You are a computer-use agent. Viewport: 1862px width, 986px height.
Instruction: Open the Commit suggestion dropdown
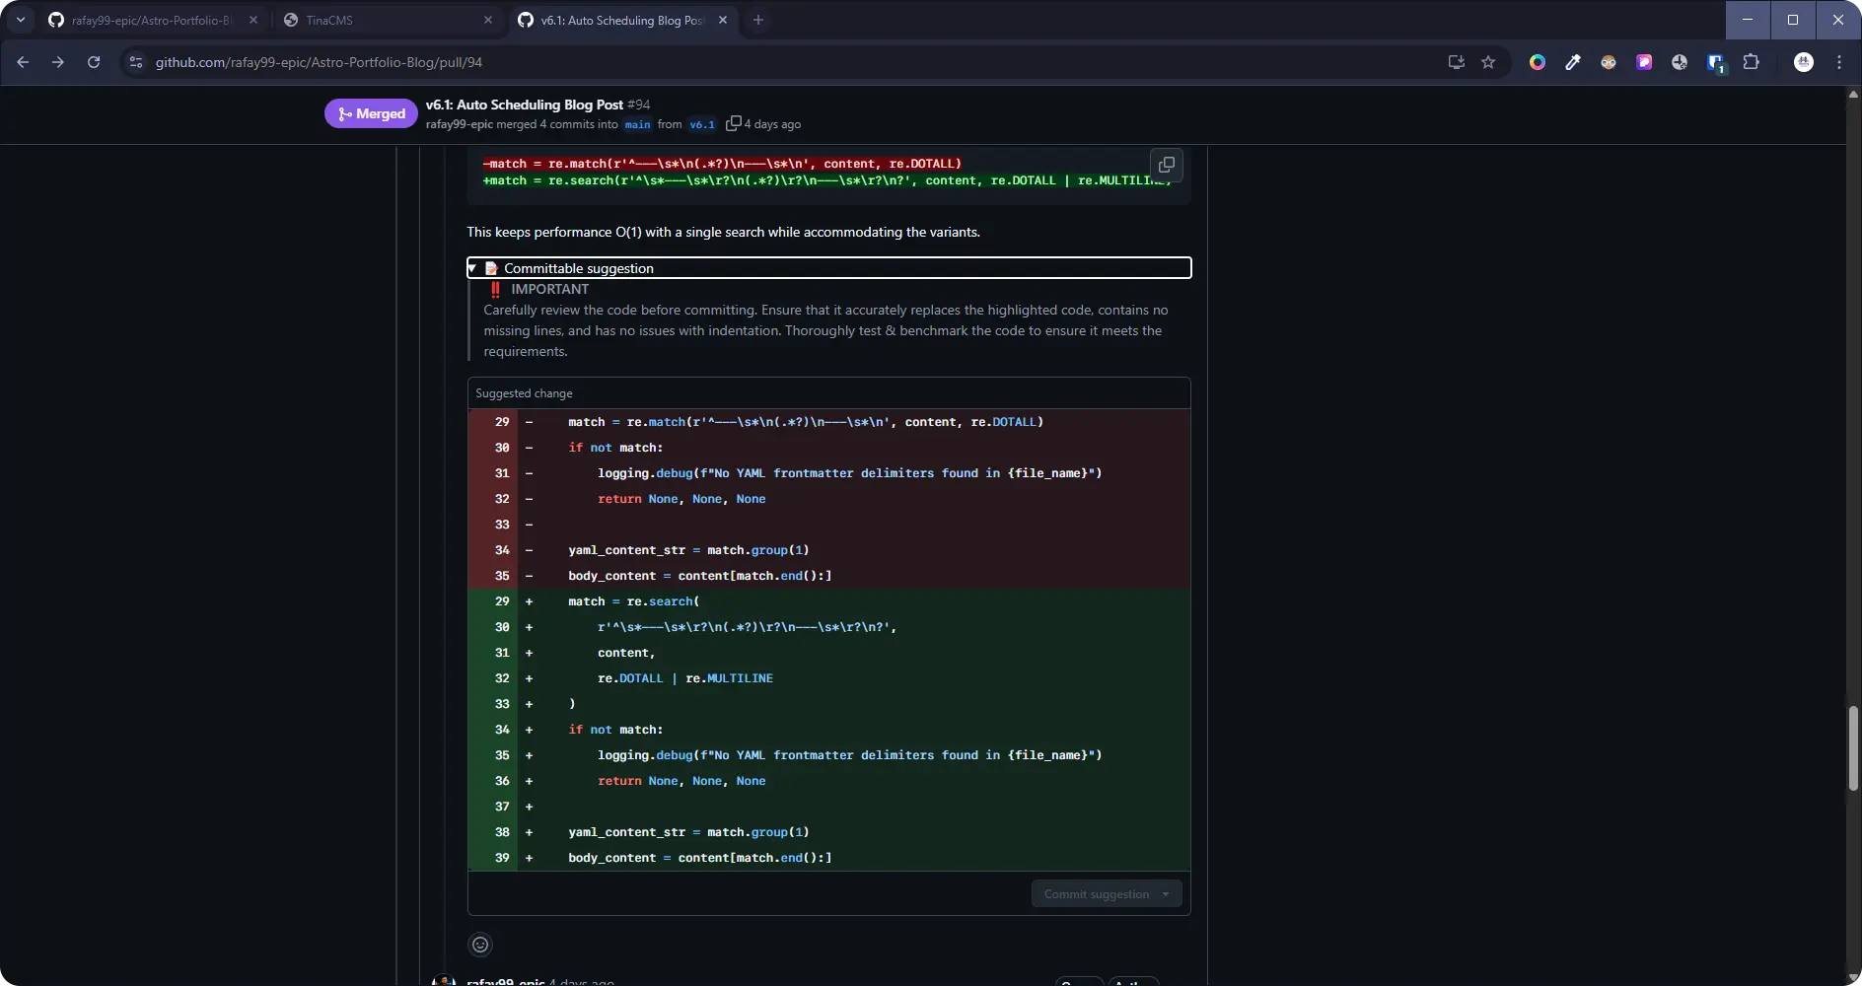pos(1166,894)
